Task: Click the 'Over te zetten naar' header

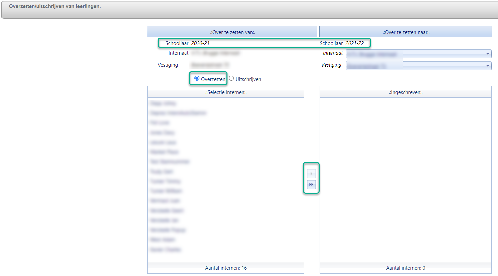Action: 406,32
